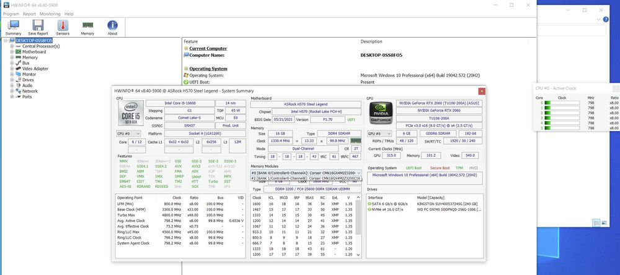Select the Ports tree item

coord(27,96)
